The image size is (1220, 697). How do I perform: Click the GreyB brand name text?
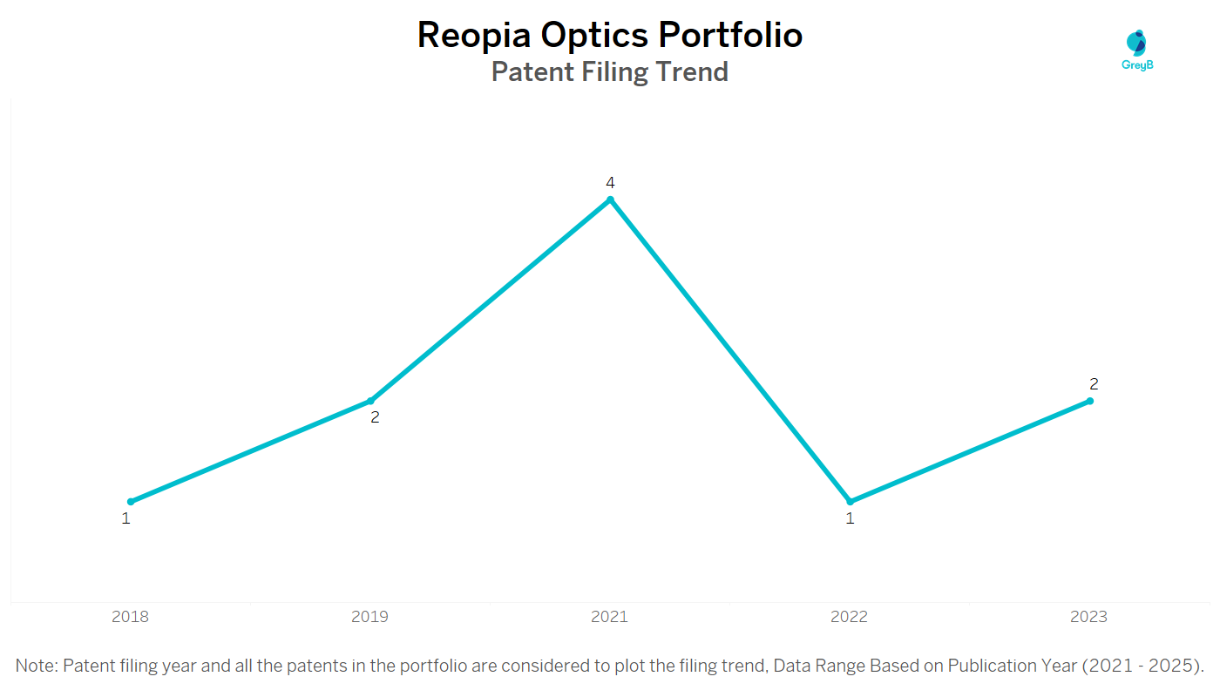pyautogui.click(x=1137, y=65)
